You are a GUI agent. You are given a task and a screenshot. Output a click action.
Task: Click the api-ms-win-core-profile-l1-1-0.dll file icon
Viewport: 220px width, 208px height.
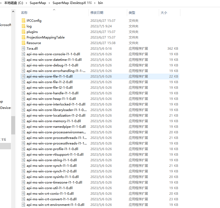point(23,149)
